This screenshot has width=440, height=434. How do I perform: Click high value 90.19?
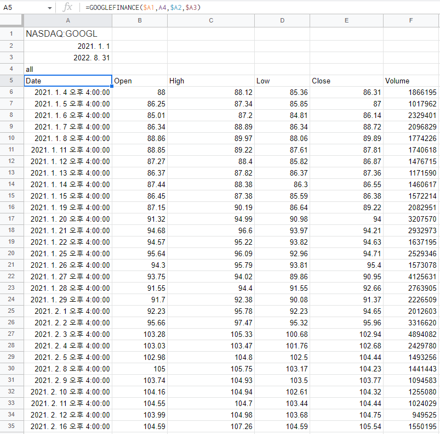(211, 207)
